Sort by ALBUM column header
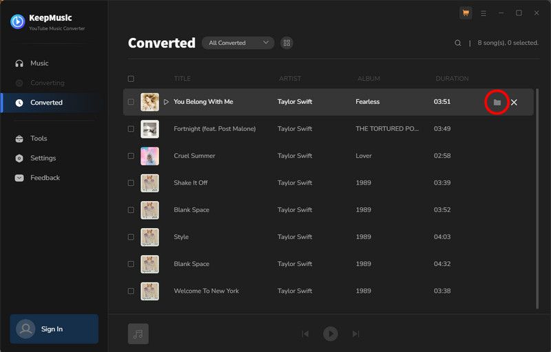Viewport: 551px width, 352px height. [x=368, y=79]
